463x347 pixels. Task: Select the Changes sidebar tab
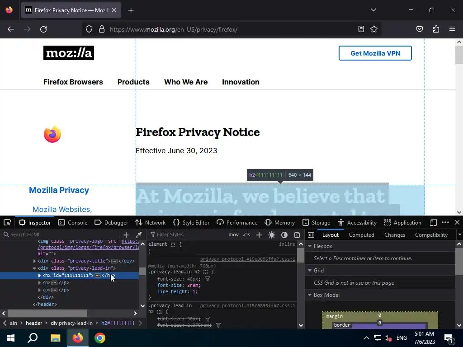click(394, 234)
